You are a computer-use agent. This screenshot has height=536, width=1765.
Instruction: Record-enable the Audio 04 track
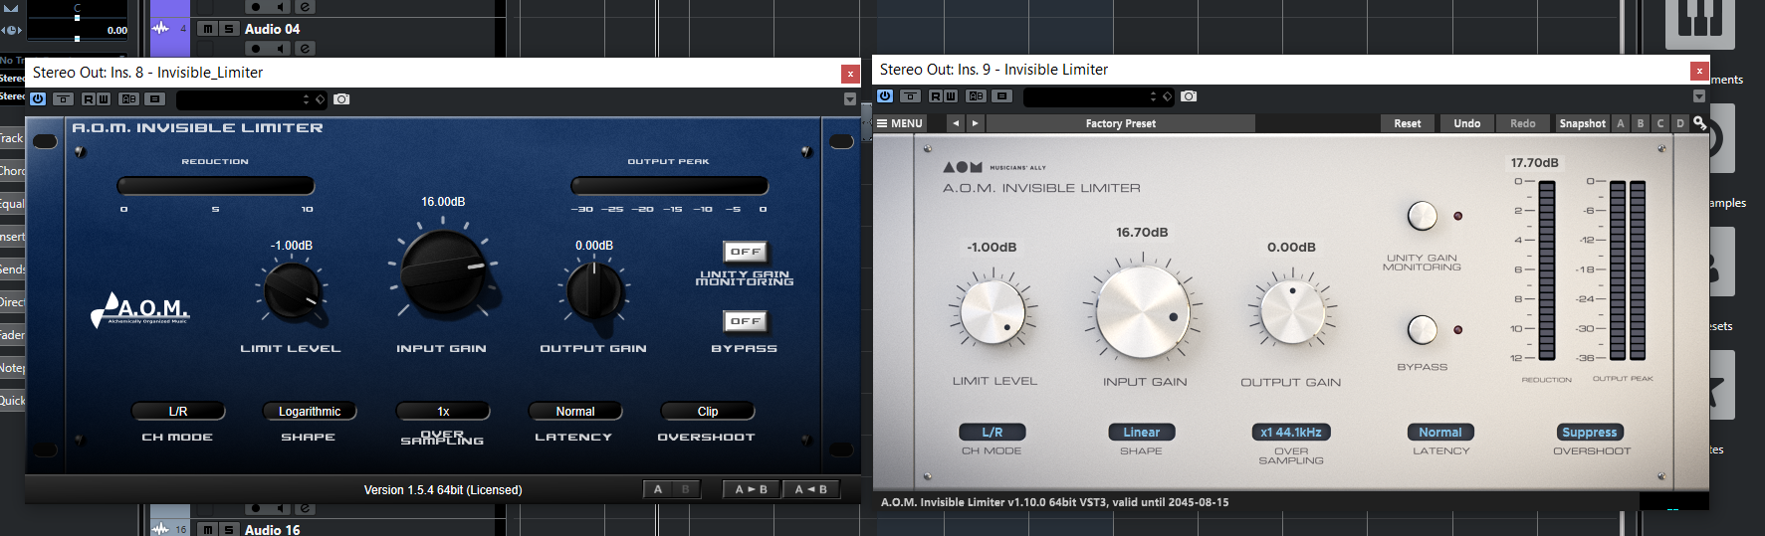(256, 48)
